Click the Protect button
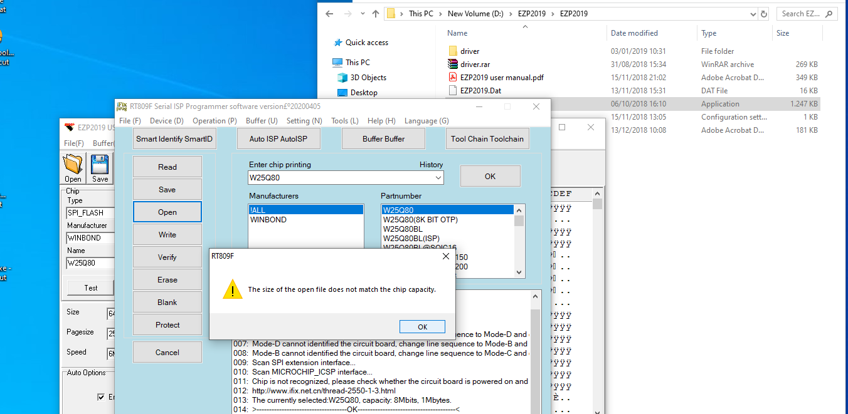Screen dimensions: 848x414 167,325
